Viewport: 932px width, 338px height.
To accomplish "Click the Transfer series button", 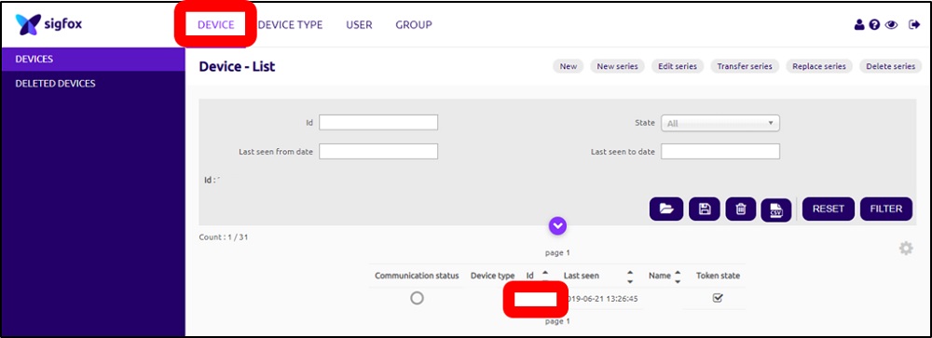I will click(745, 66).
